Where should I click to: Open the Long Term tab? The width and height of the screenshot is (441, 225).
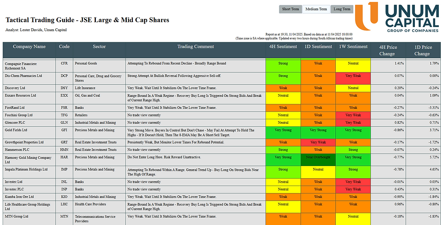342,9
